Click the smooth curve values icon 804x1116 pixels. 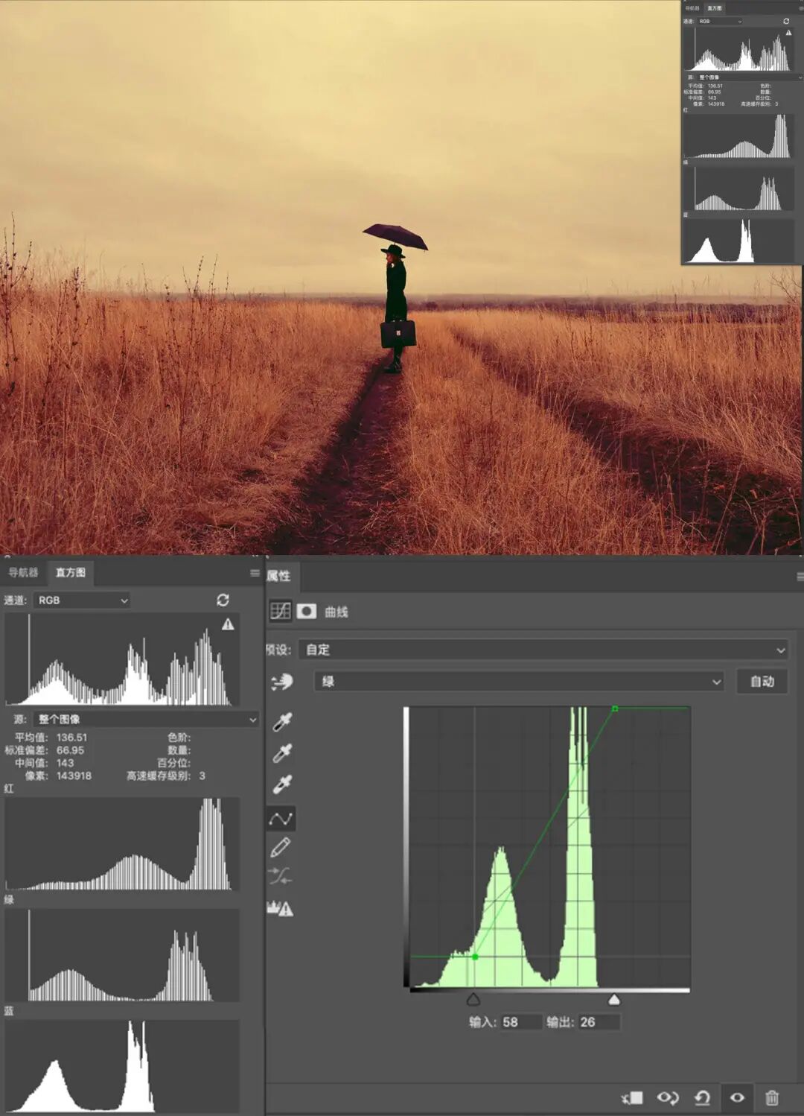[x=280, y=876]
